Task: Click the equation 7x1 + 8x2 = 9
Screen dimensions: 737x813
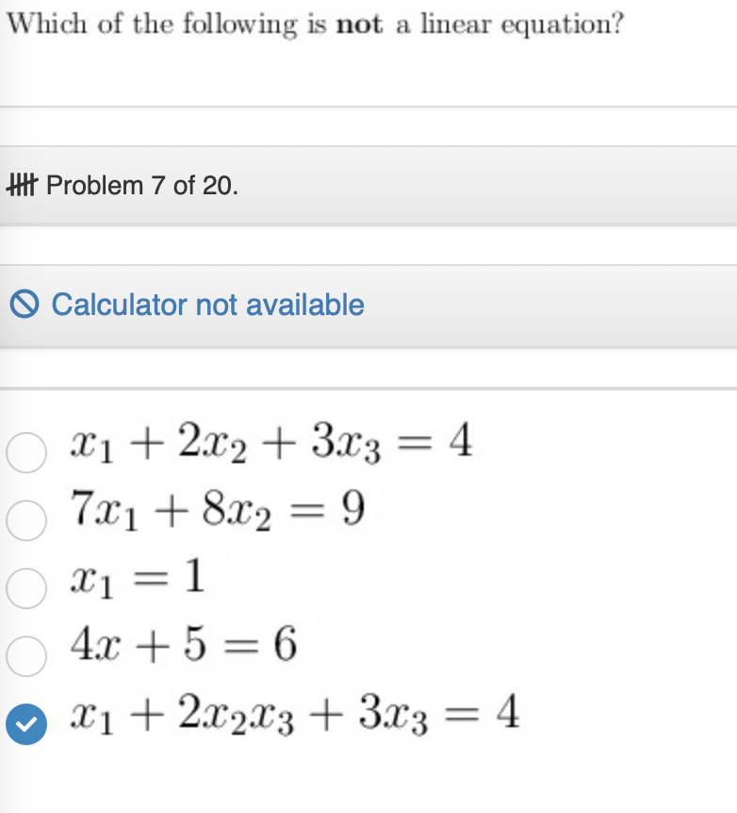Action: (x=217, y=512)
